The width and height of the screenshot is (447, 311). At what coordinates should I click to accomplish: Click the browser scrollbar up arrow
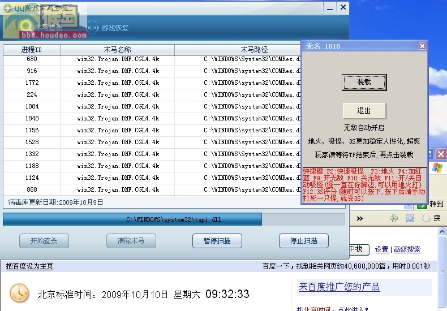coord(442,231)
